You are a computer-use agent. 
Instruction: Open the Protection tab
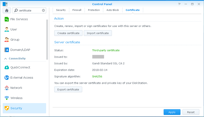(94, 10)
